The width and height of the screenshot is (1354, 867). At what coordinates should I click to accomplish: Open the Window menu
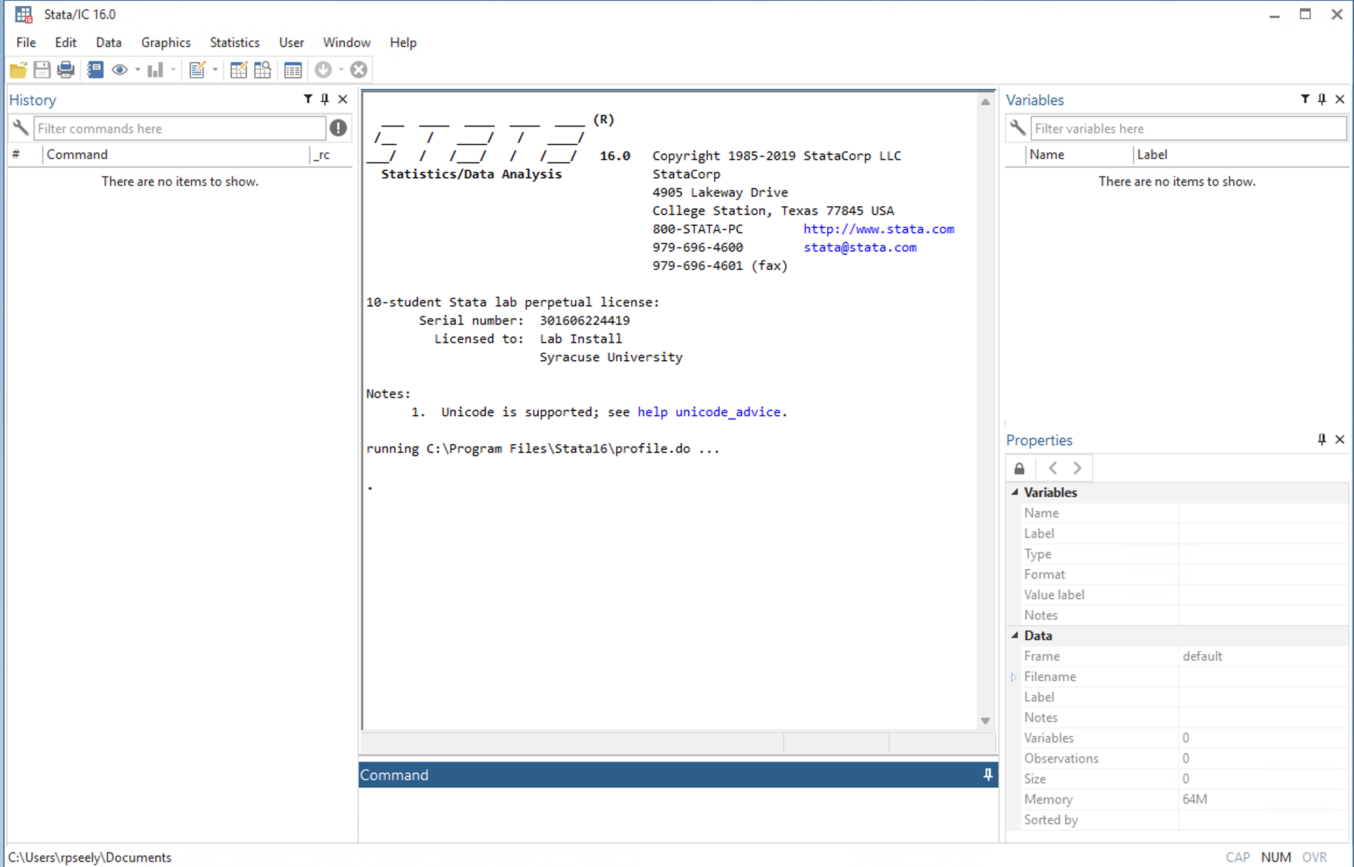click(347, 43)
